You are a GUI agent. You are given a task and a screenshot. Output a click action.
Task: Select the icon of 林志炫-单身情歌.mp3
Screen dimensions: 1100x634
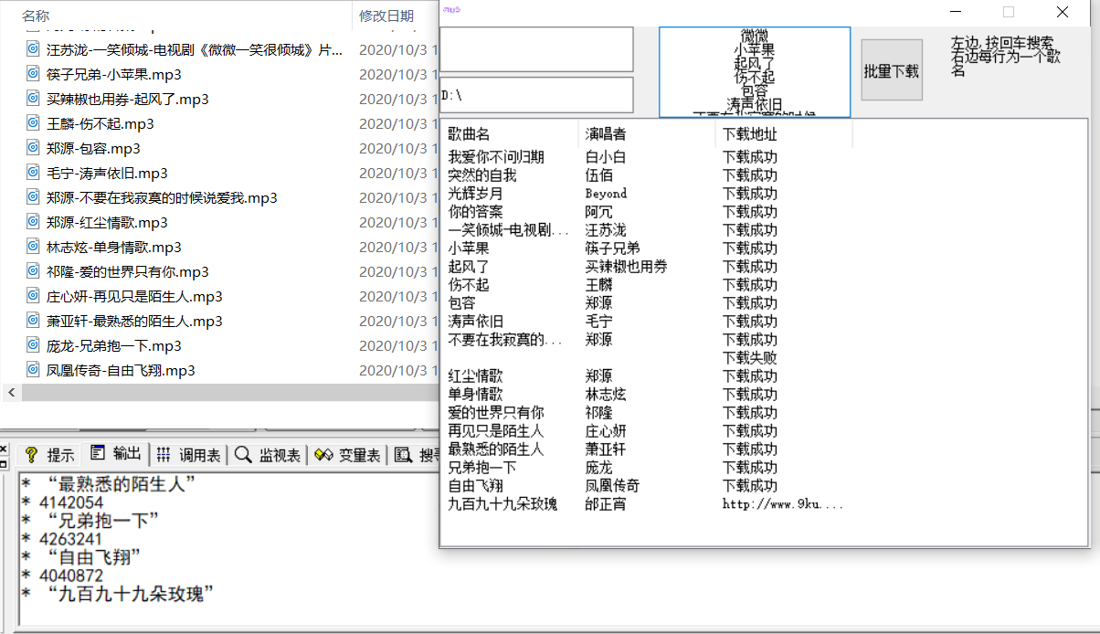[x=33, y=247]
